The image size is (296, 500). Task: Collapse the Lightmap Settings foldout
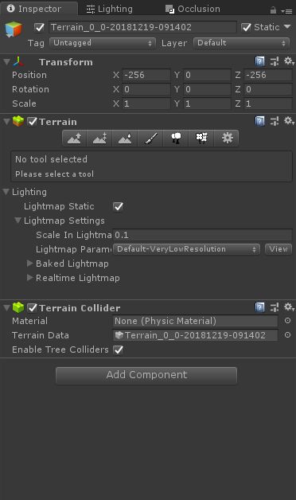(x=18, y=221)
